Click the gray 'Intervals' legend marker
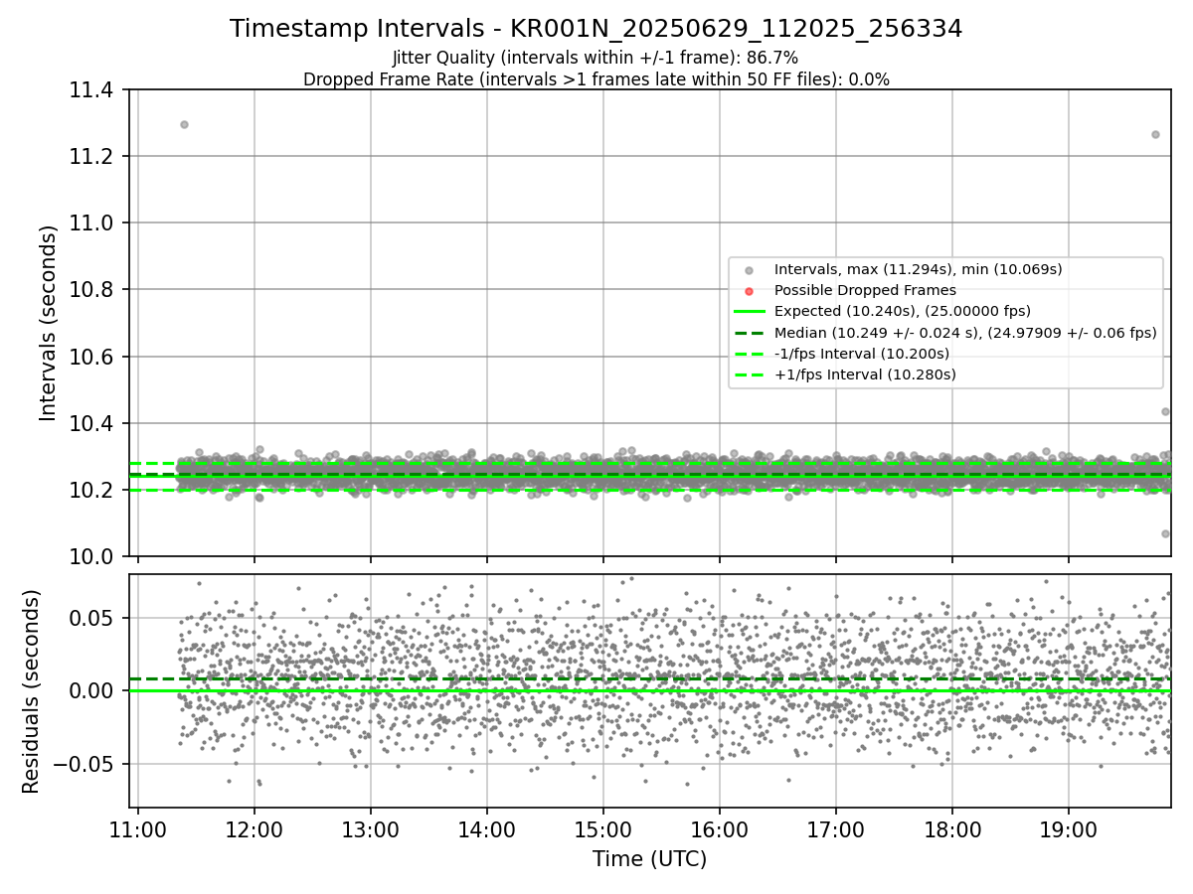 [750, 269]
